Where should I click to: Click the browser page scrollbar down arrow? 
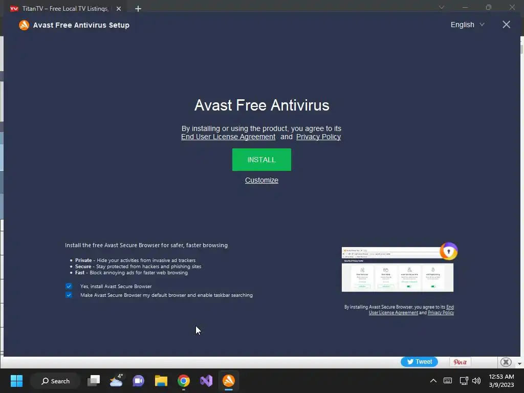[x=519, y=364]
